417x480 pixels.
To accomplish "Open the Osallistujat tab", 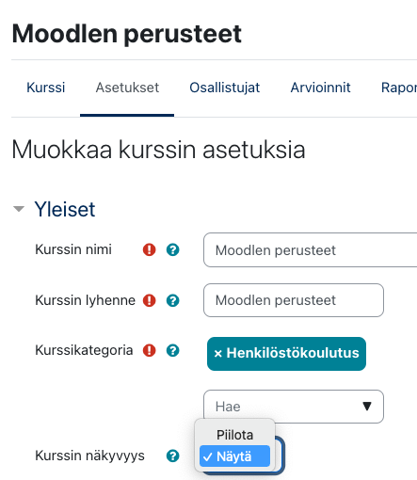I will (225, 88).
